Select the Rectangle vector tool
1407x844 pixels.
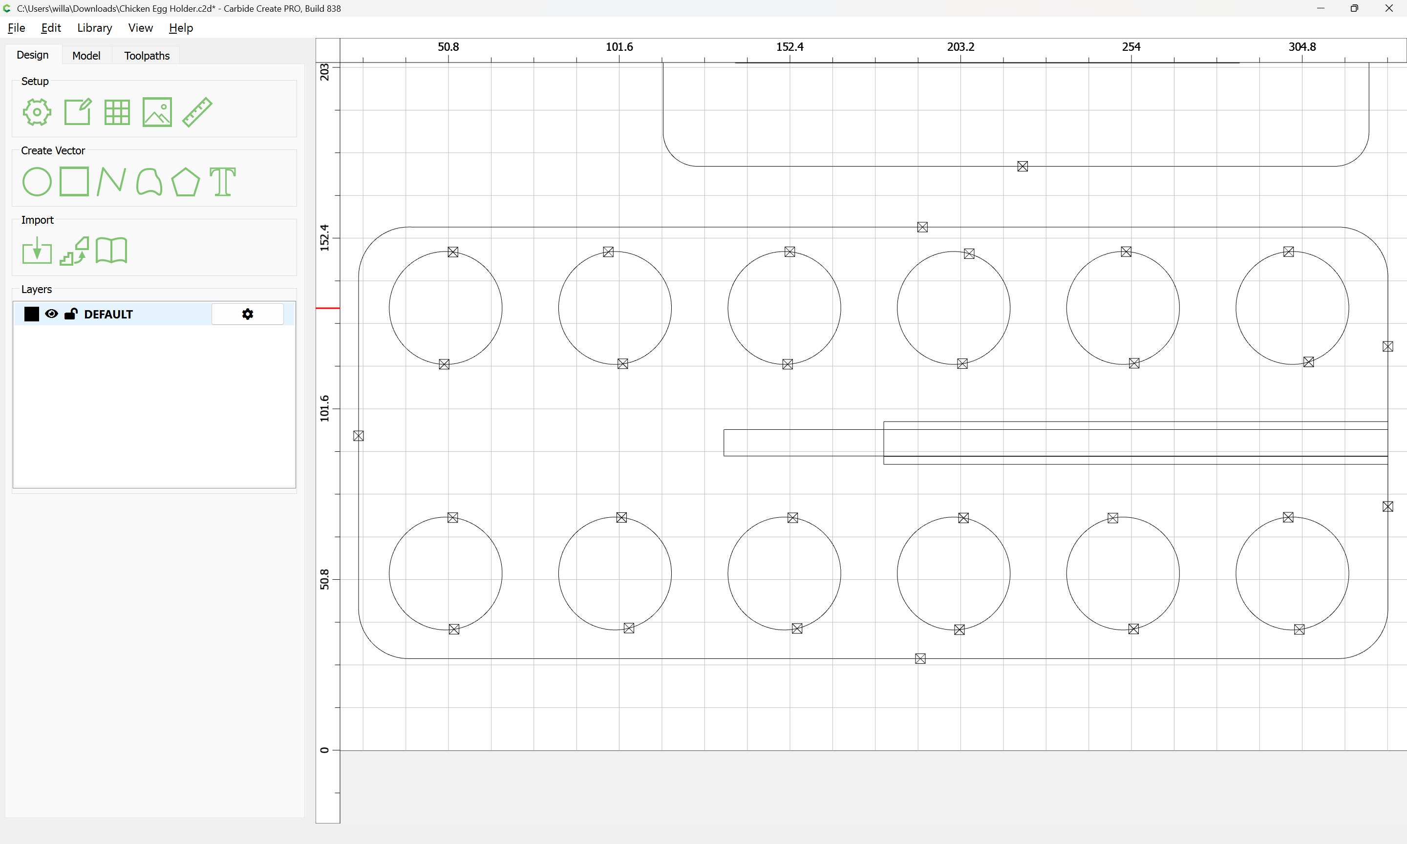[74, 182]
